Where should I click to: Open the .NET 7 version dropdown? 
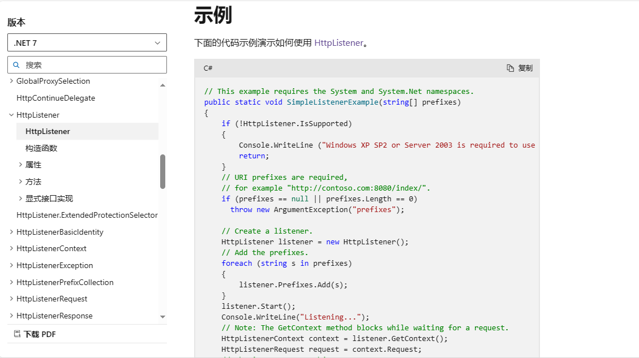87,43
